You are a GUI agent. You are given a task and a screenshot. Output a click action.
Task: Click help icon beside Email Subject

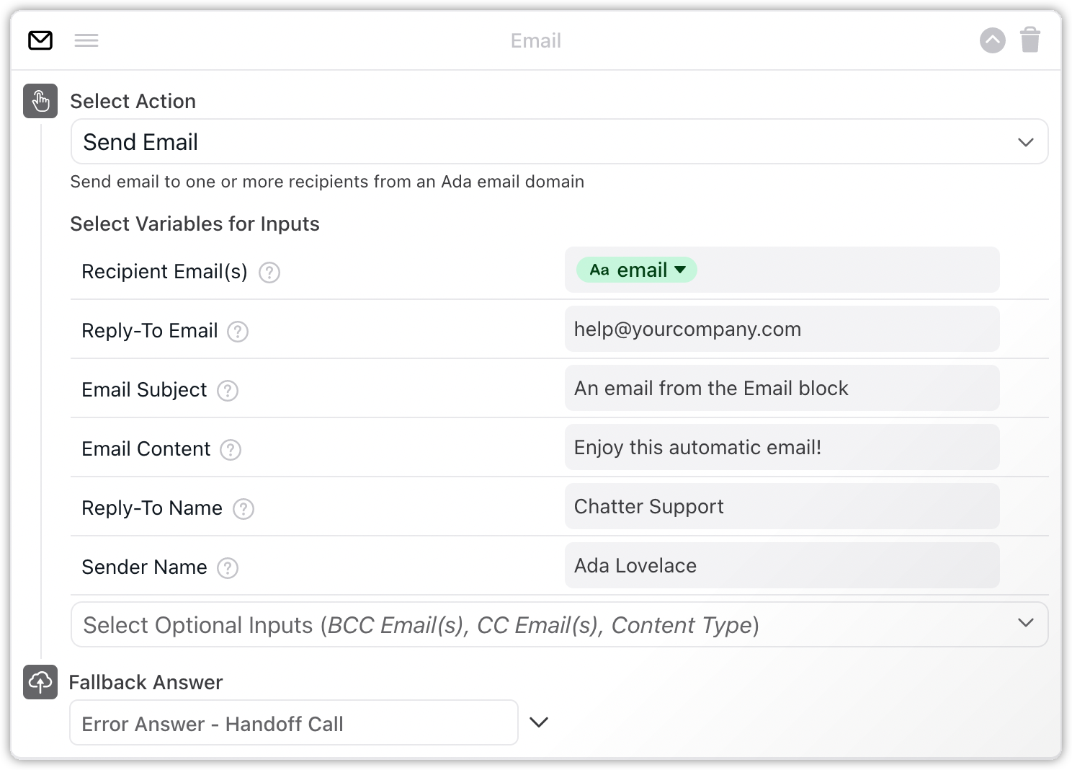(228, 391)
